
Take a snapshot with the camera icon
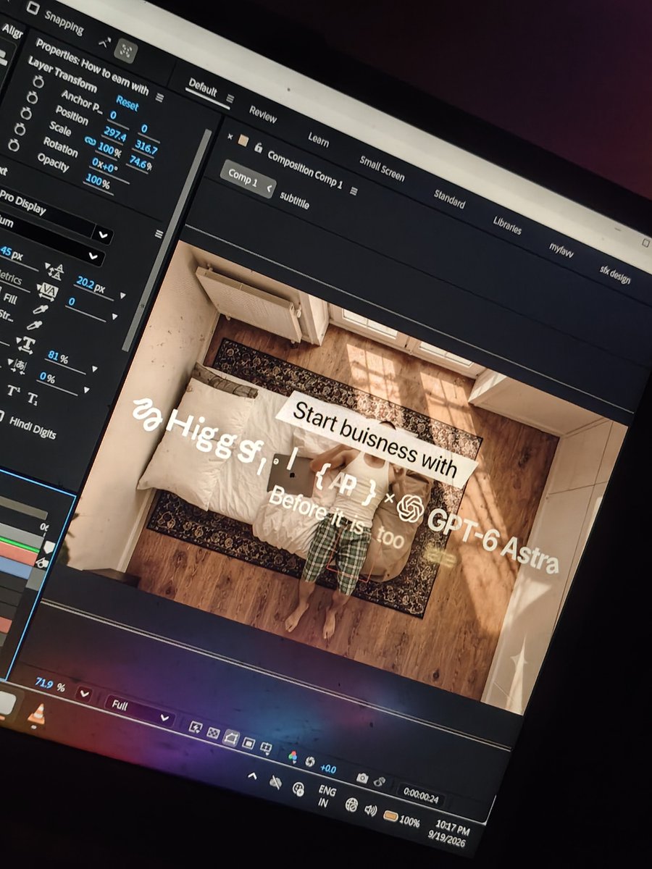coord(361,778)
